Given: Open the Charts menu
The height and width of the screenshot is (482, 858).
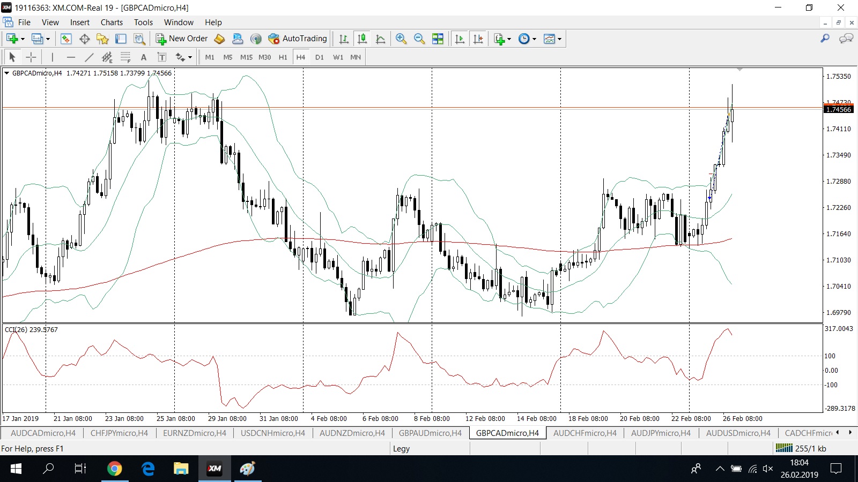Looking at the screenshot, I should pos(112,22).
